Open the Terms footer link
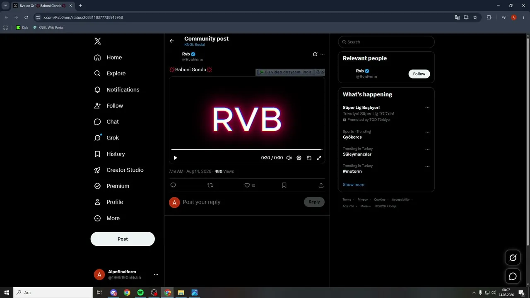The image size is (530, 298). [x=347, y=199]
